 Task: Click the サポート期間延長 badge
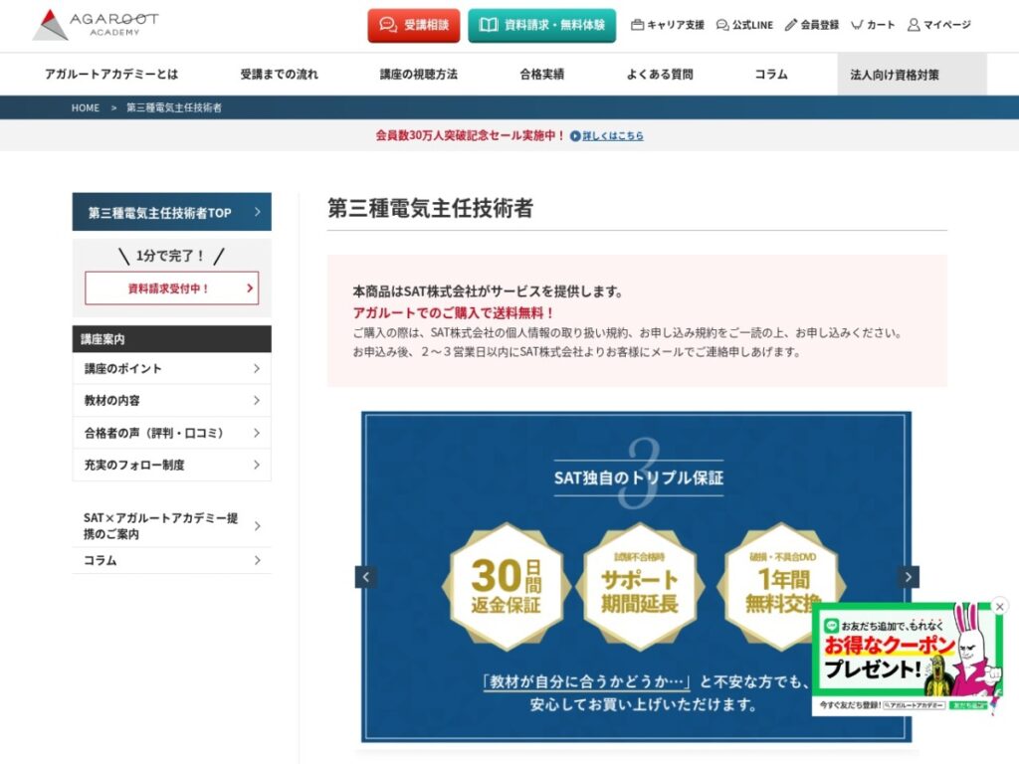pos(640,587)
